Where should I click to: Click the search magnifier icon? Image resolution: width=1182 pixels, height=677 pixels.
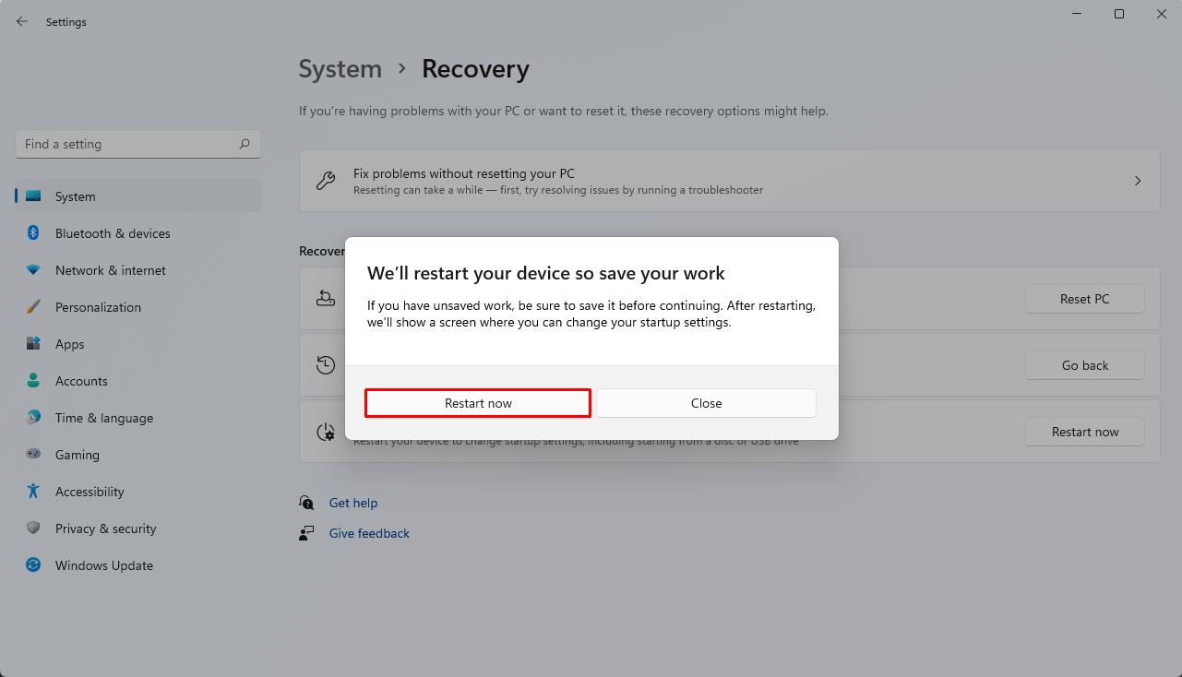(x=245, y=144)
